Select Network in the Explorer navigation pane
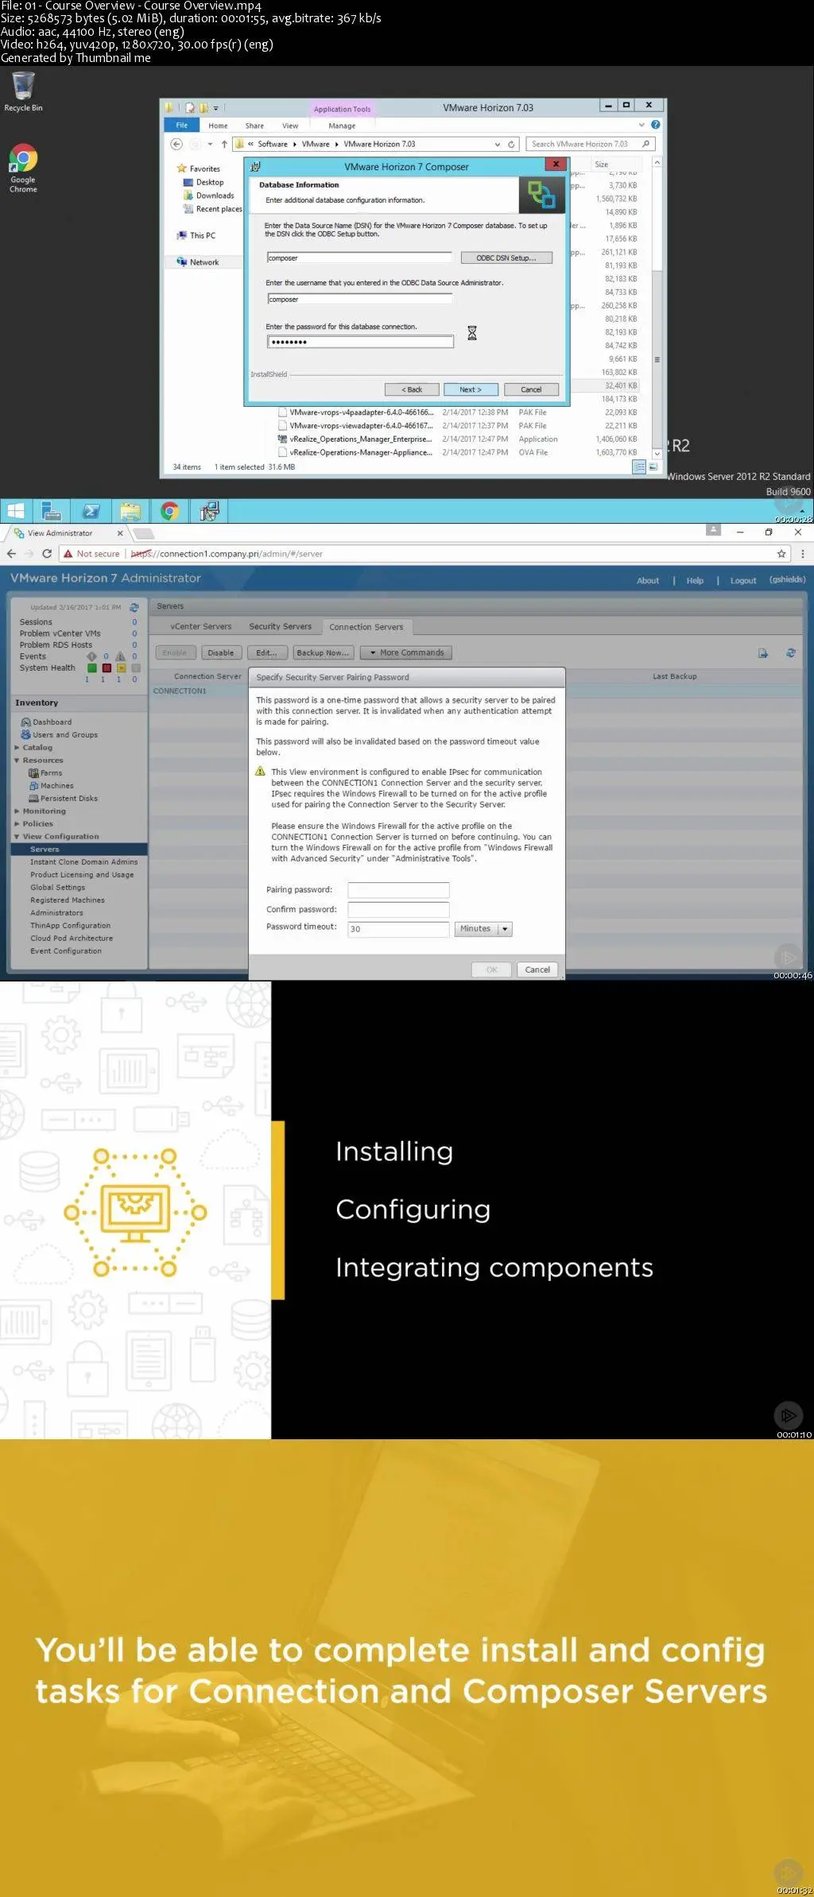The image size is (814, 1897). click(x=204, y=262)
